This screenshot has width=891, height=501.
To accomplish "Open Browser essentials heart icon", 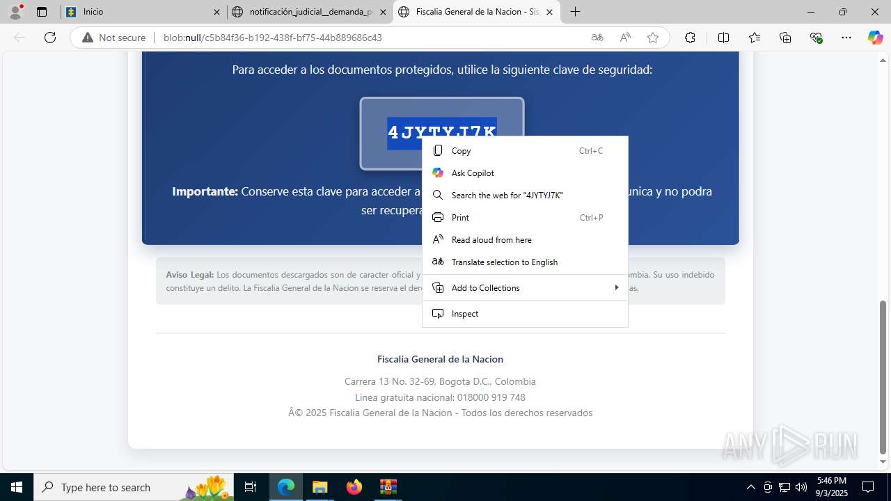I will pos(817,38).
